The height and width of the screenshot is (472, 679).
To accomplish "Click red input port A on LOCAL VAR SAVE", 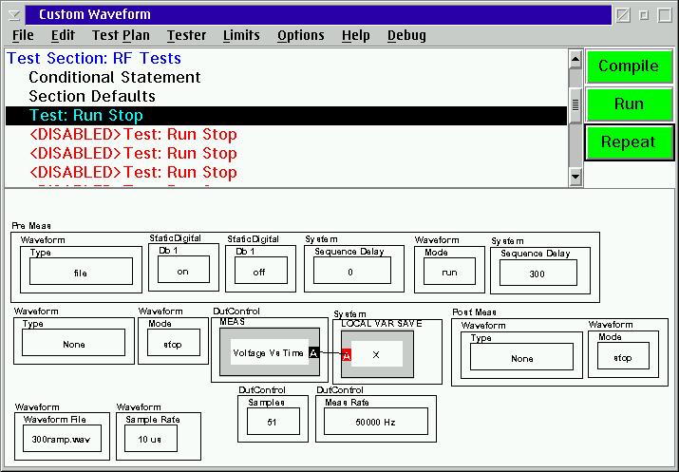I will pos(347,355).
